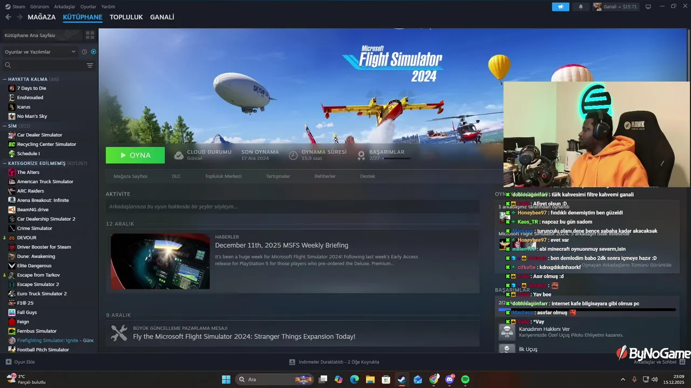Screen dimensions: 691x388
Task: Open Topluluk Merkezi link
Action: 223,176
